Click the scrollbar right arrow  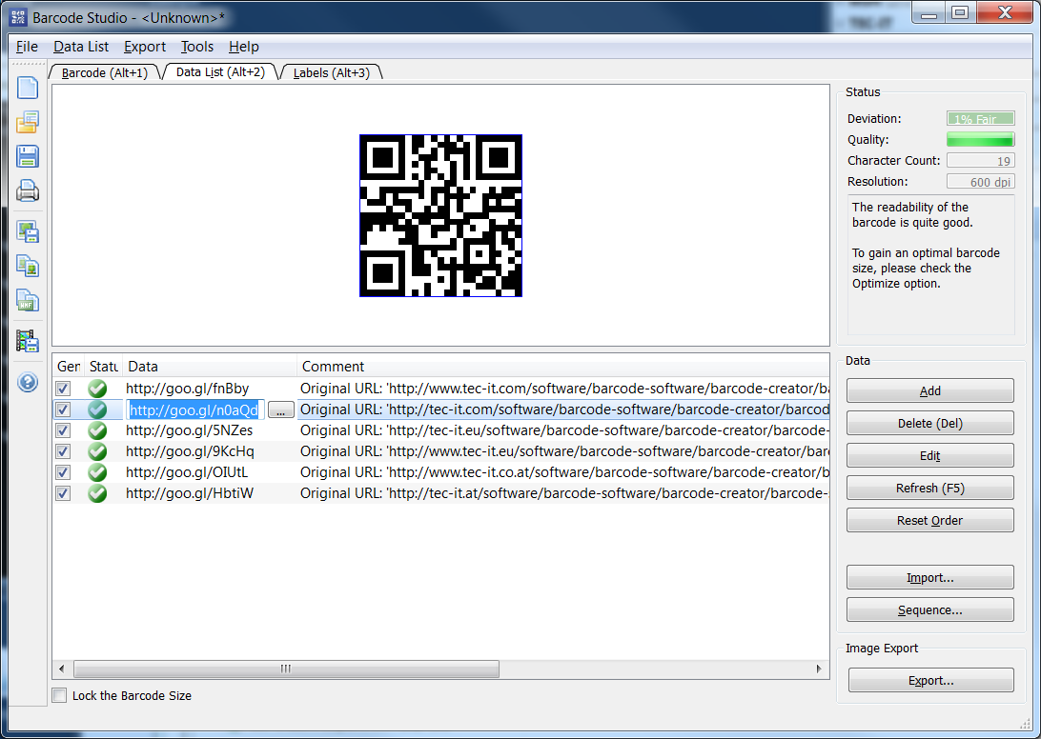(819, 669)
